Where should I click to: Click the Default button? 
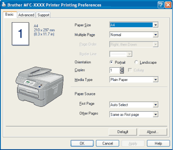[x=123, y=132]
